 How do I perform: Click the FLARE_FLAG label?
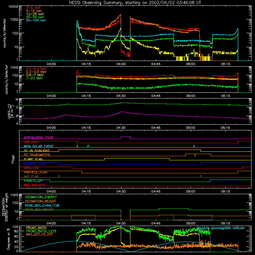(33, 159)
